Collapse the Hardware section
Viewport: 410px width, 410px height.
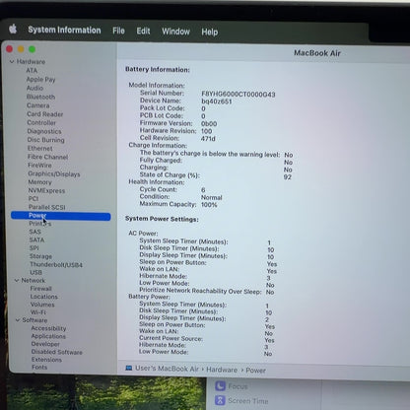click(x=12, y=61)
